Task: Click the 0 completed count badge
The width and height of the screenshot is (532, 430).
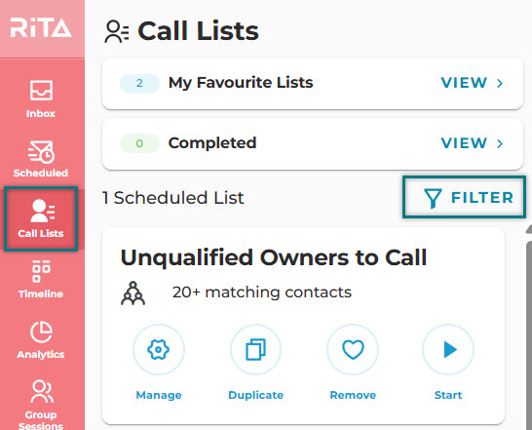Action: tap(139, 143)
